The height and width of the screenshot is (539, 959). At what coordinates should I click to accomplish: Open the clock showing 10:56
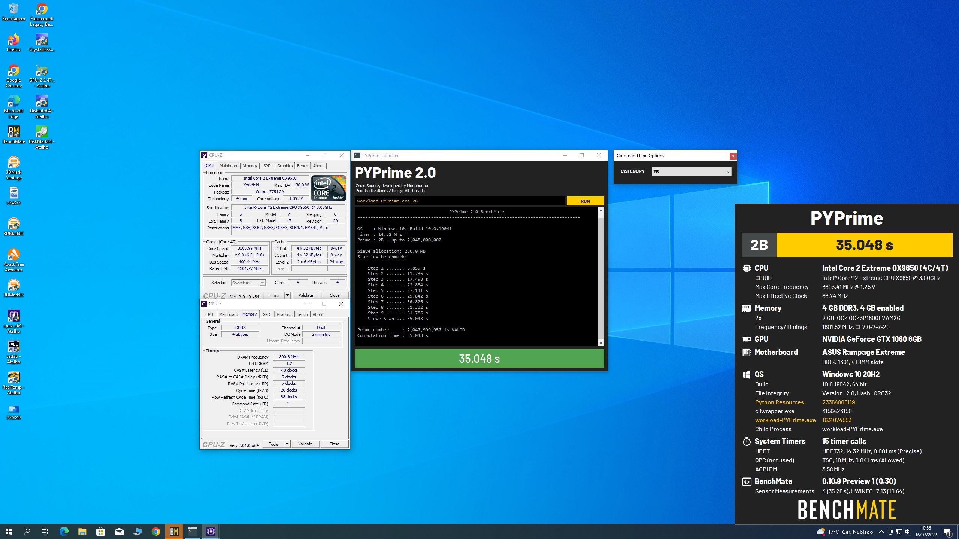926,532
